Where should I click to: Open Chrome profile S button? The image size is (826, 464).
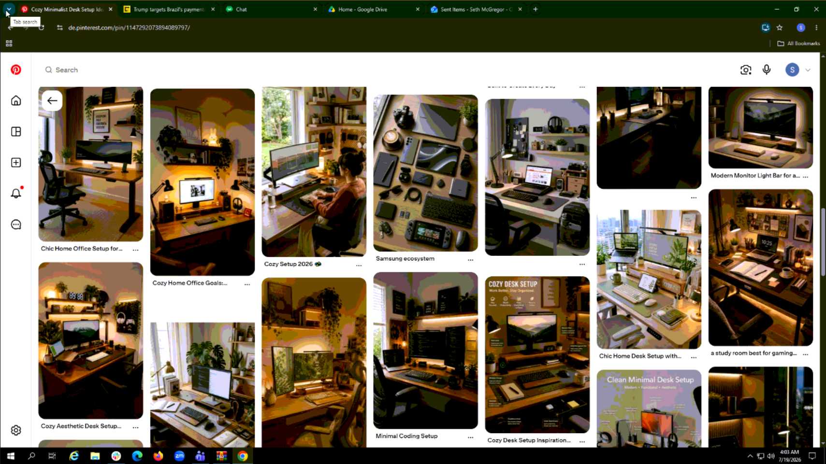click(x=801, y=28)
